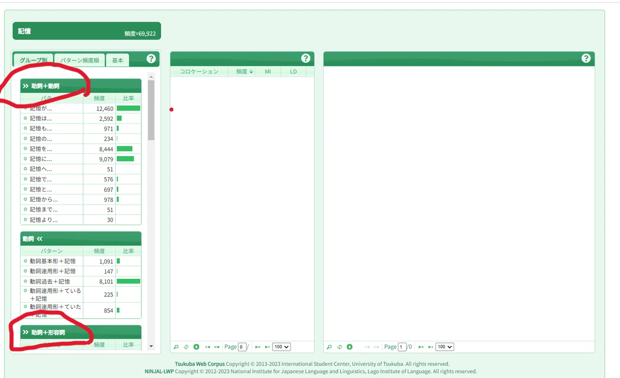Viewport: 620px width, 378px height.
Task: Focus the Page number field in collocation pager
Action: pyautogui.click(x=242, y=347)
